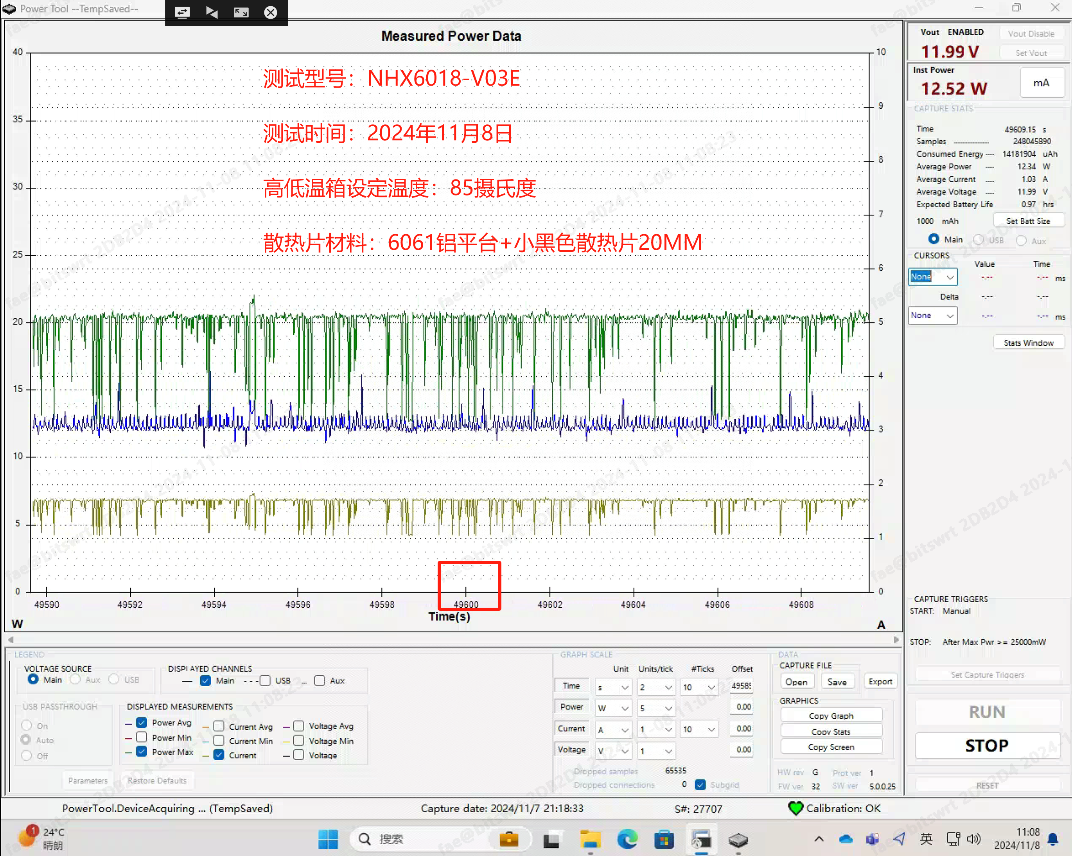This screenshot has width=1072, height=856.
Task: Open the volume speaker tray icon
Action: [x=973, y=839]
